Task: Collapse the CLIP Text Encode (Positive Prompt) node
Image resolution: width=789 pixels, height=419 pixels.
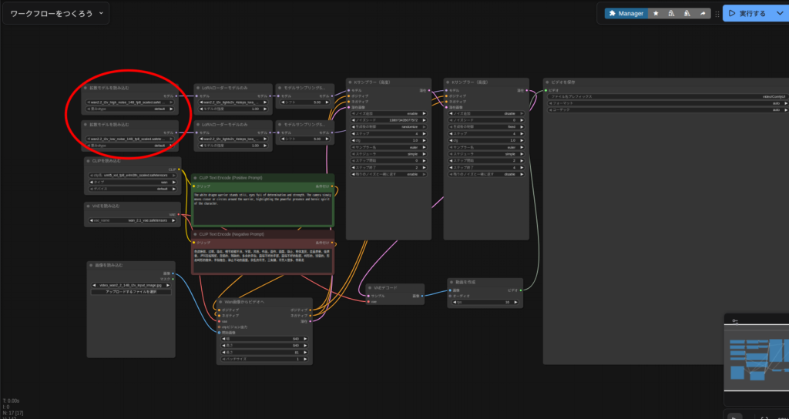Action: point(194,177)
